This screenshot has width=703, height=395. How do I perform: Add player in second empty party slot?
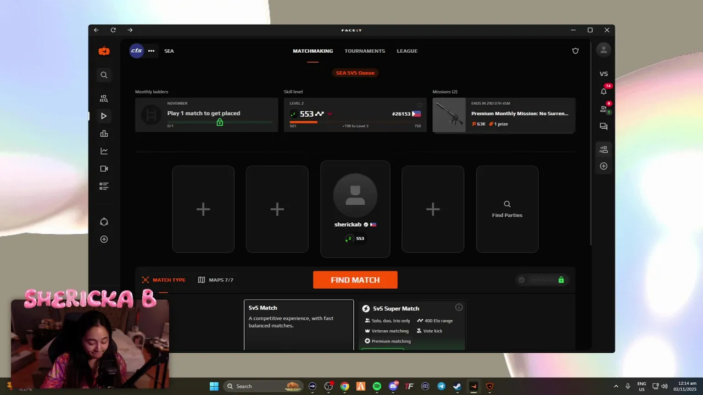pos(277,209)
